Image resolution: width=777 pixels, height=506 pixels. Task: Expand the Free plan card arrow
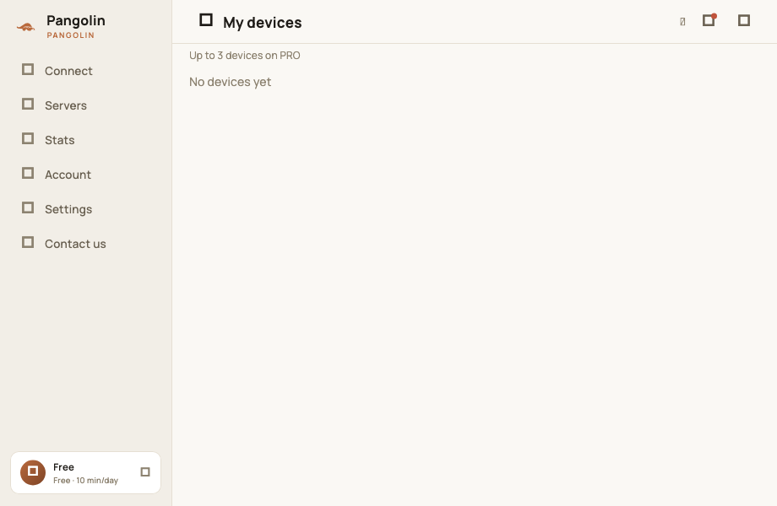[145, 472]
